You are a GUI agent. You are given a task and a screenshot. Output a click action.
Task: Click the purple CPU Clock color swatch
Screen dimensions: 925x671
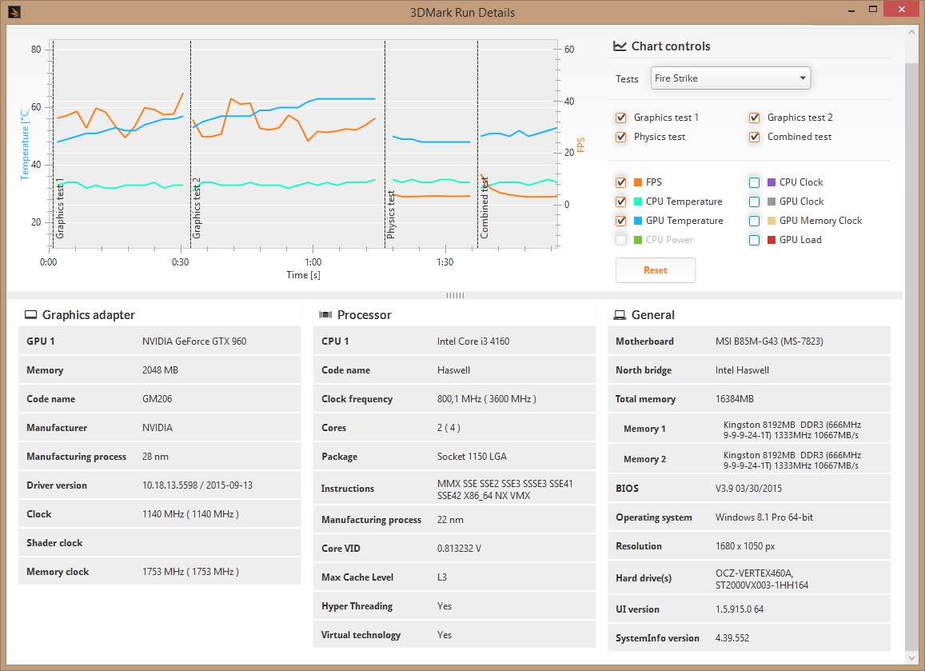[x=771, y=182]
